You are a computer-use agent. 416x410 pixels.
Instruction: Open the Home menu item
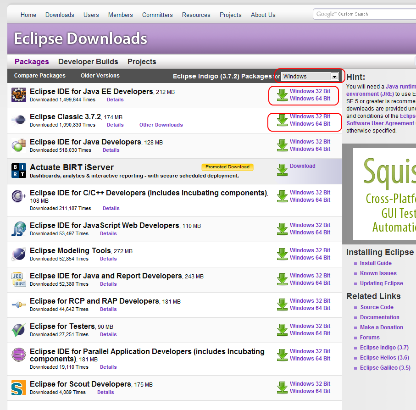28,15
